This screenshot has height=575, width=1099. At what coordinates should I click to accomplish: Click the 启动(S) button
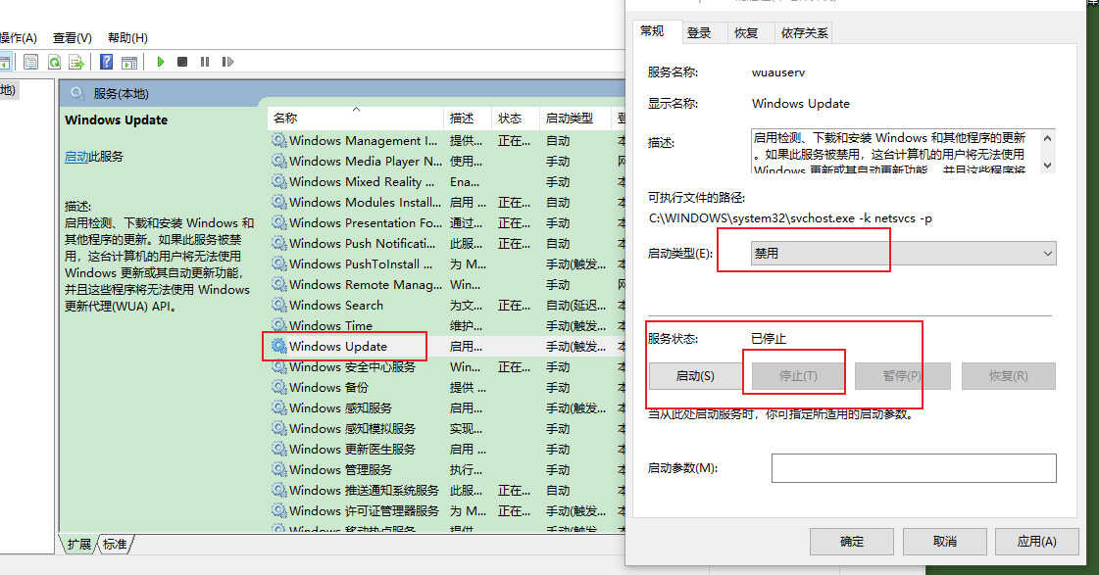[x=695, y=376]
